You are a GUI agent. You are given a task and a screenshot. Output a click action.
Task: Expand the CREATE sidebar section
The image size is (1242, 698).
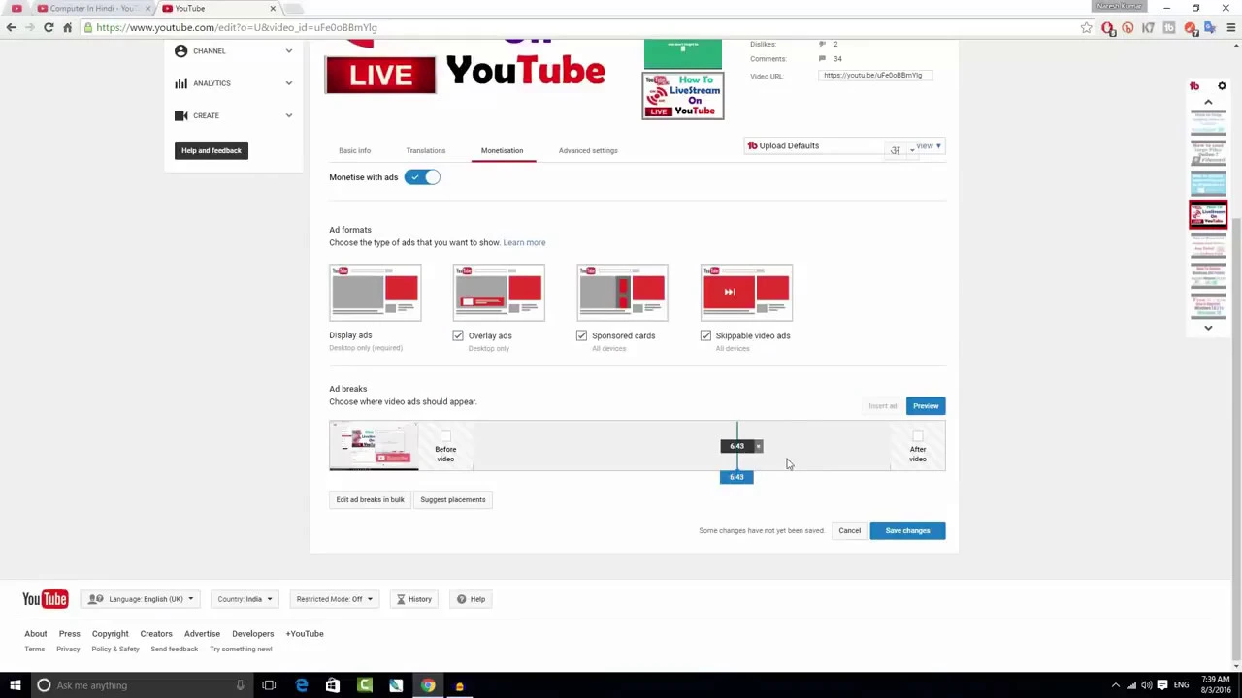pyautogui.click(x=234, y=115)
